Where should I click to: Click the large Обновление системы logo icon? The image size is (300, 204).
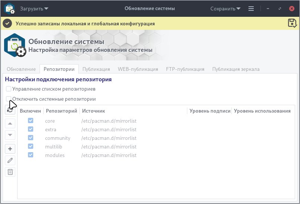pos(15,45)
